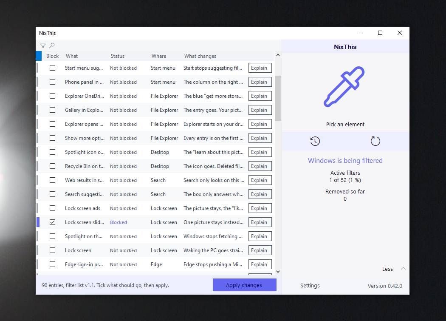
Task: Click the "1 of 52 (1 %)" value
Action: (x=345, y=180)
